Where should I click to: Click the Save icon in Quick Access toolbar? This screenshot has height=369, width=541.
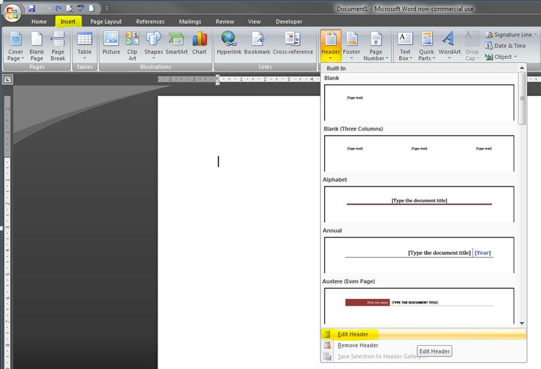point(32,8)
